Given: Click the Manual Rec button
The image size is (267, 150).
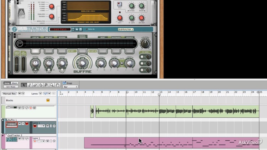Looking at the screenshot, I should [x=9, y=93].
